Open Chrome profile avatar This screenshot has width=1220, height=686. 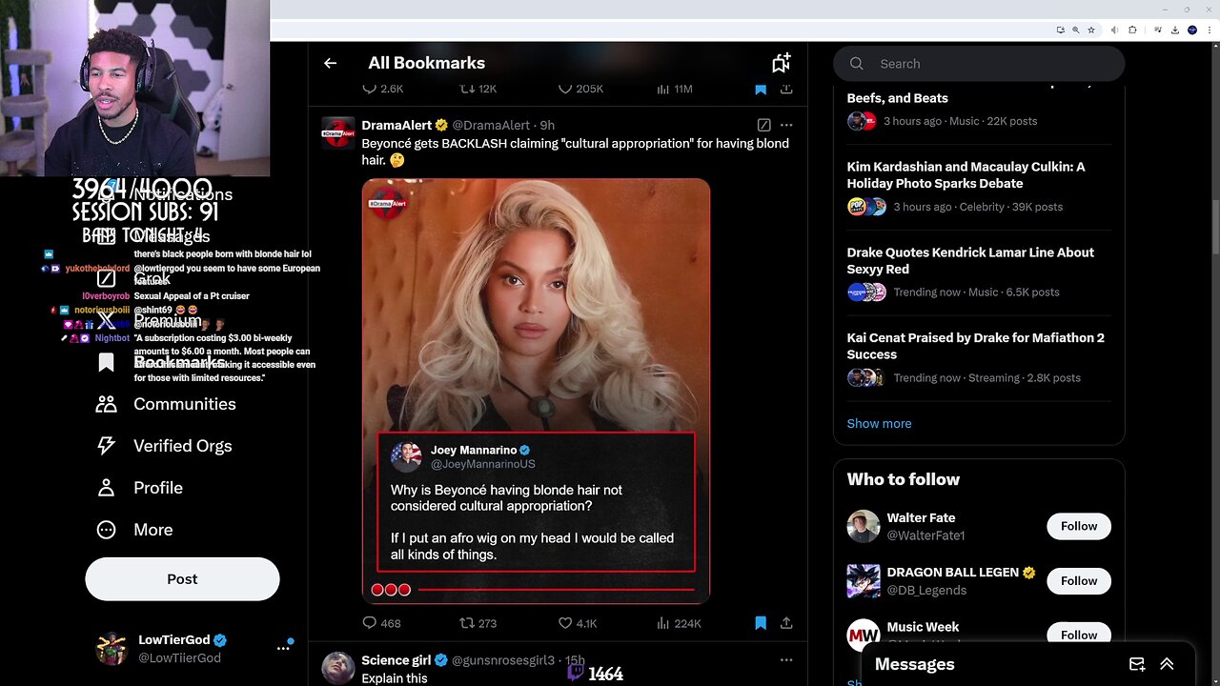point(1192,30)
